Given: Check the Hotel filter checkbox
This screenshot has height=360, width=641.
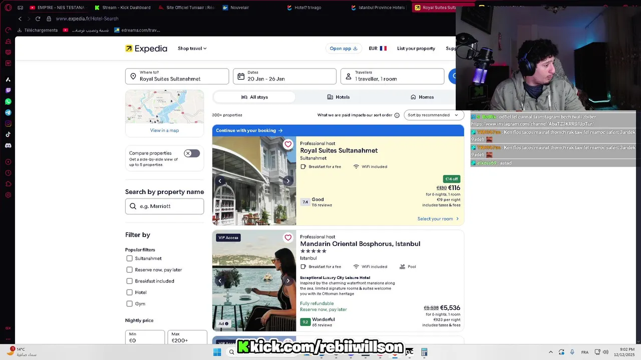Looking at the screenshot, I should [129, 292].
